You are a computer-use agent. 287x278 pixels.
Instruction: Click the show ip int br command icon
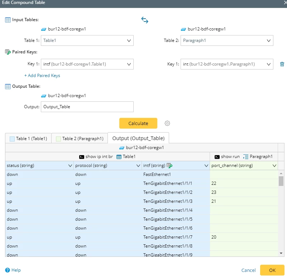82,157
